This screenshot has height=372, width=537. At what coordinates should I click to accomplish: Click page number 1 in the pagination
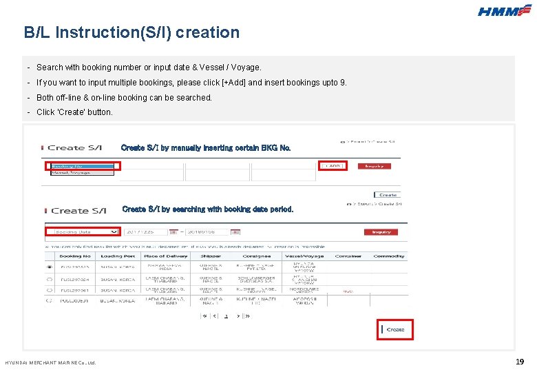(226, 316)
